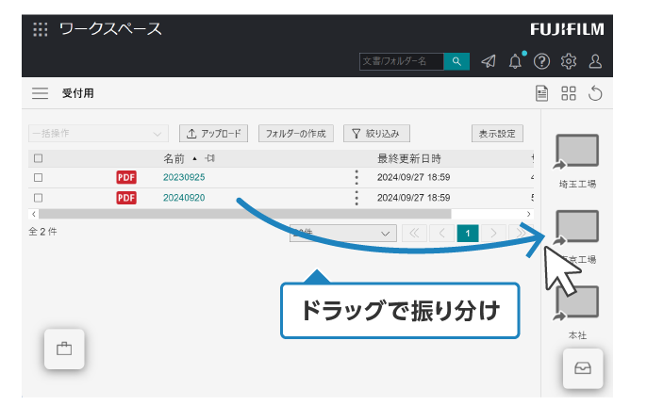Click the refresh arrow icon
This screenshot has height=406, width=647.
[595, 93]
